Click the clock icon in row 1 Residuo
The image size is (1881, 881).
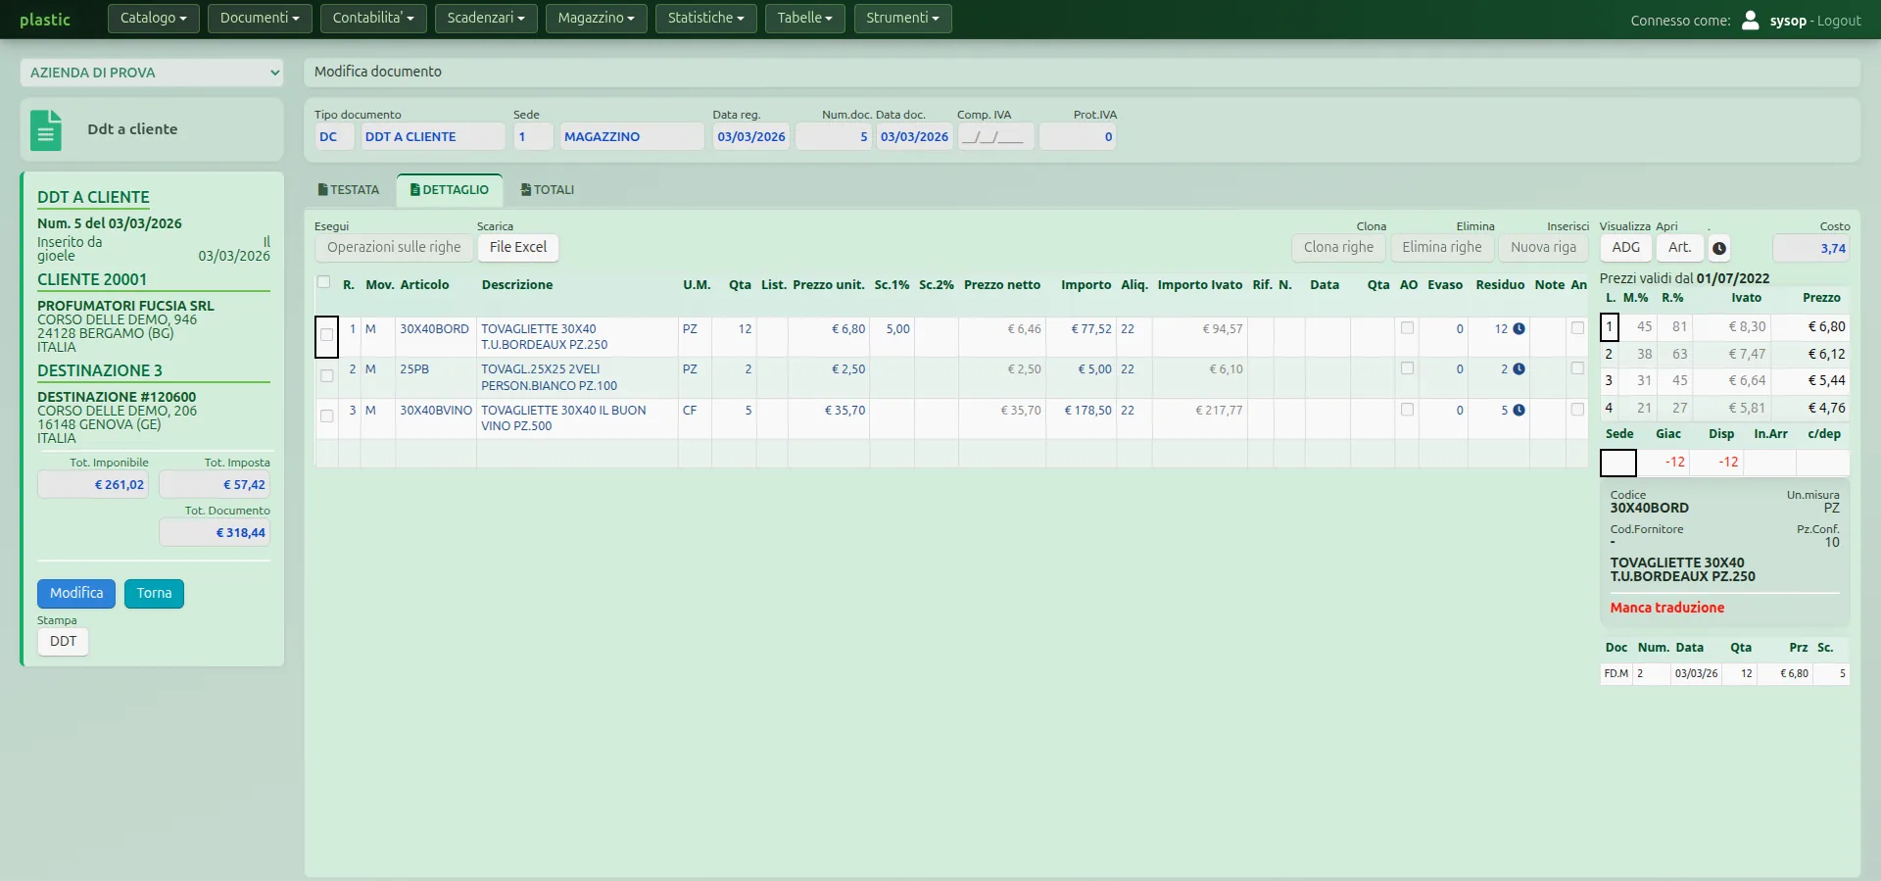[1519, 329]
